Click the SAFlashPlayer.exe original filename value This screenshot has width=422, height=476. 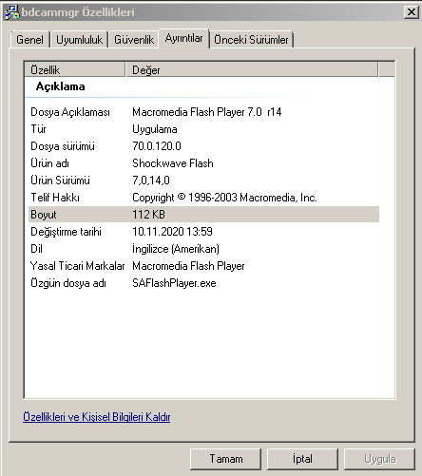[174, 283]
